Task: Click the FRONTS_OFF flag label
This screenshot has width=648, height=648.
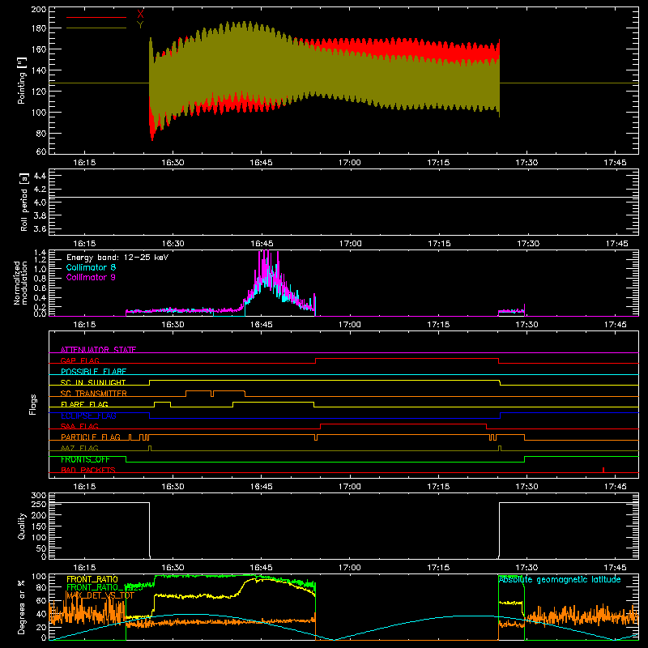Action: coord(85,459)
